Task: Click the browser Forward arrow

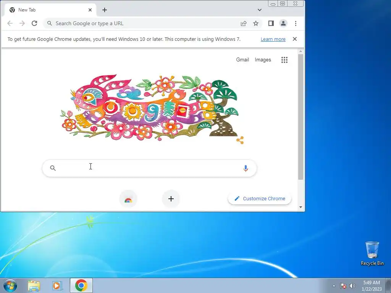Action: (22, 23)
